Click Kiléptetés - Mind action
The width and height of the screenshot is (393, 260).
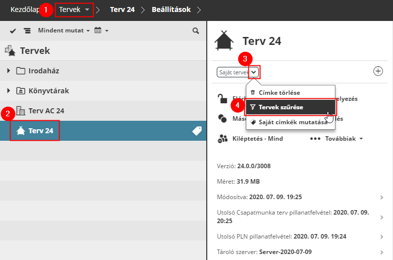(x=258, y=139)
